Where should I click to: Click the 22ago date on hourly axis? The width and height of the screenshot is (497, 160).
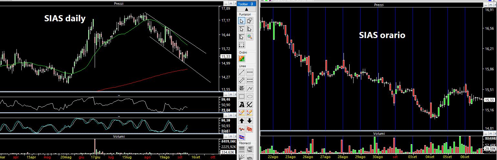[x=273, y=157]
